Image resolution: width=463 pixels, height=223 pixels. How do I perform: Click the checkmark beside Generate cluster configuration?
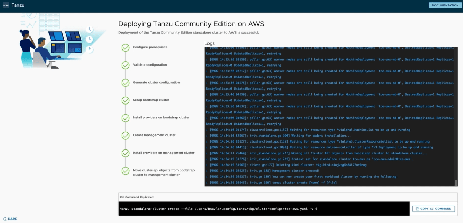coord(126,83)
